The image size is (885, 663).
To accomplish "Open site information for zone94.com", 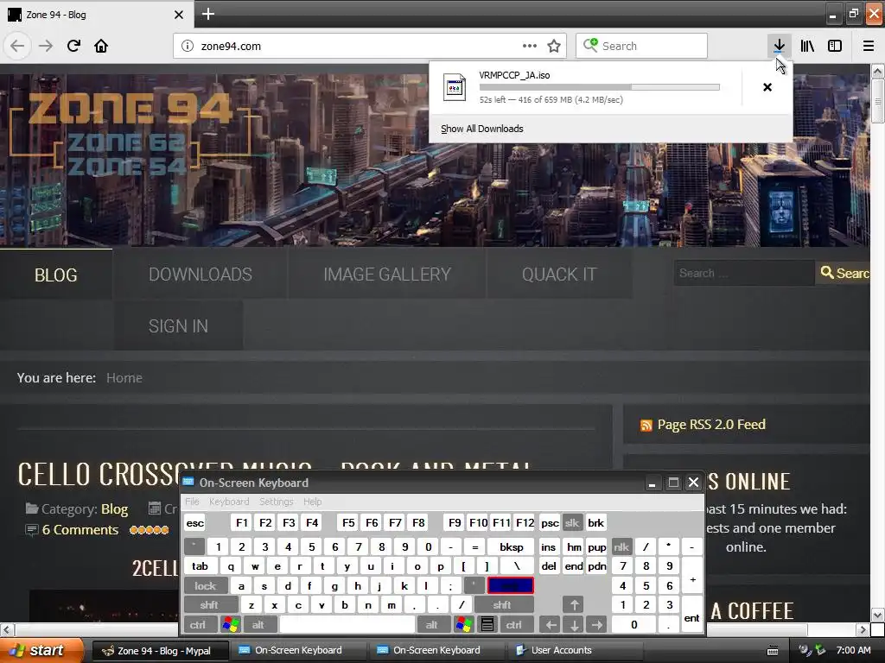I will 188,47.
